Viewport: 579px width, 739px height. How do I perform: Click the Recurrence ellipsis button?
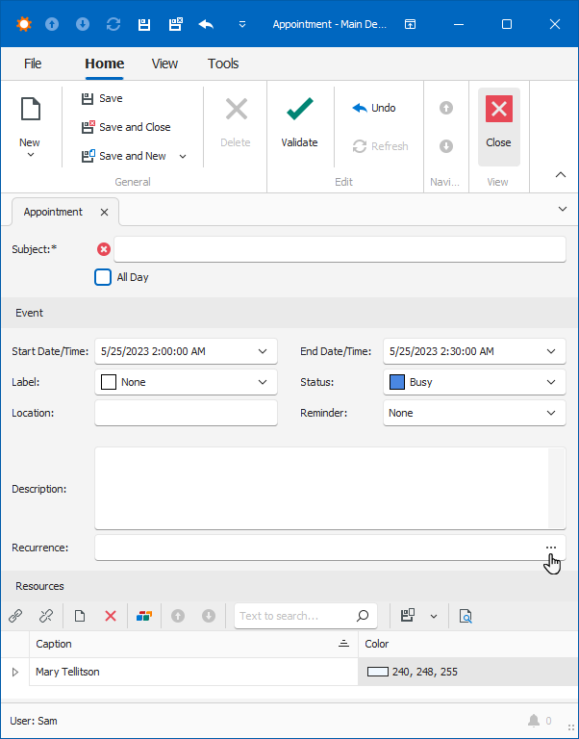(x=551, y=548)
